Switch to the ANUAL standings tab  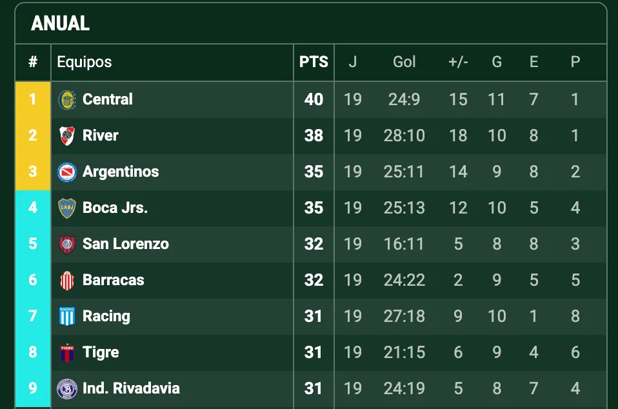(x=59, y=23)
